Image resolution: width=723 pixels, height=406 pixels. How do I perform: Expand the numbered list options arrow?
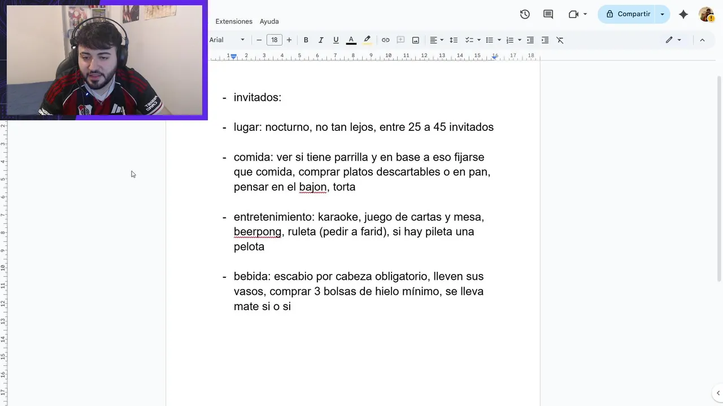tap(520, 40)
